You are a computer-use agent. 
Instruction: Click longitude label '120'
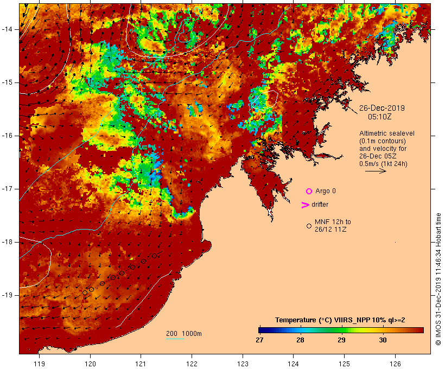click(90, 364)
